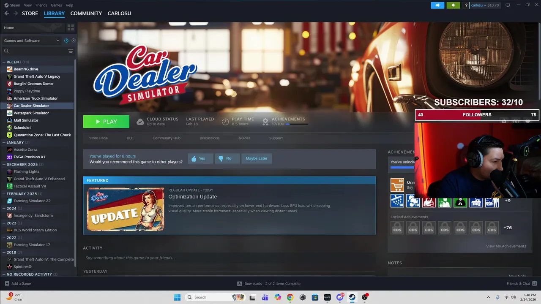Open Friends & Chat
Image resolution: width=541 pixels, height=304 pixels.
(x=522, y=284)
